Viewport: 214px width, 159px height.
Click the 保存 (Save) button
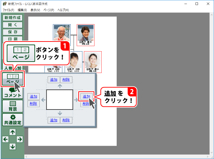point(13,32)
